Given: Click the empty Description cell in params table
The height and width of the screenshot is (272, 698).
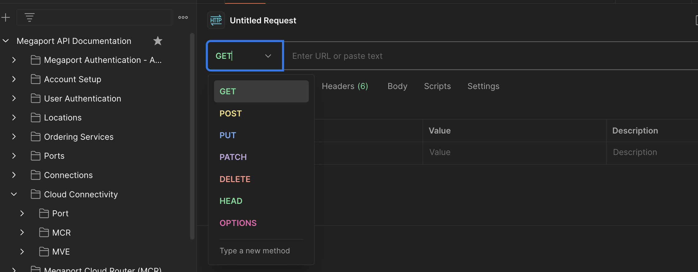Looking at the screenshot, I should [652, 152].
